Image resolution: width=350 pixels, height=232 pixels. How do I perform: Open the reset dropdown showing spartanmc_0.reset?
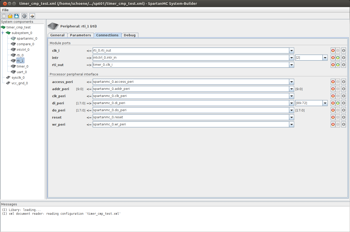(x=292, y=117)
